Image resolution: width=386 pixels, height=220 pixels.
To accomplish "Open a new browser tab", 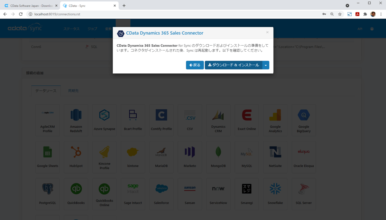I will (124, 5).
